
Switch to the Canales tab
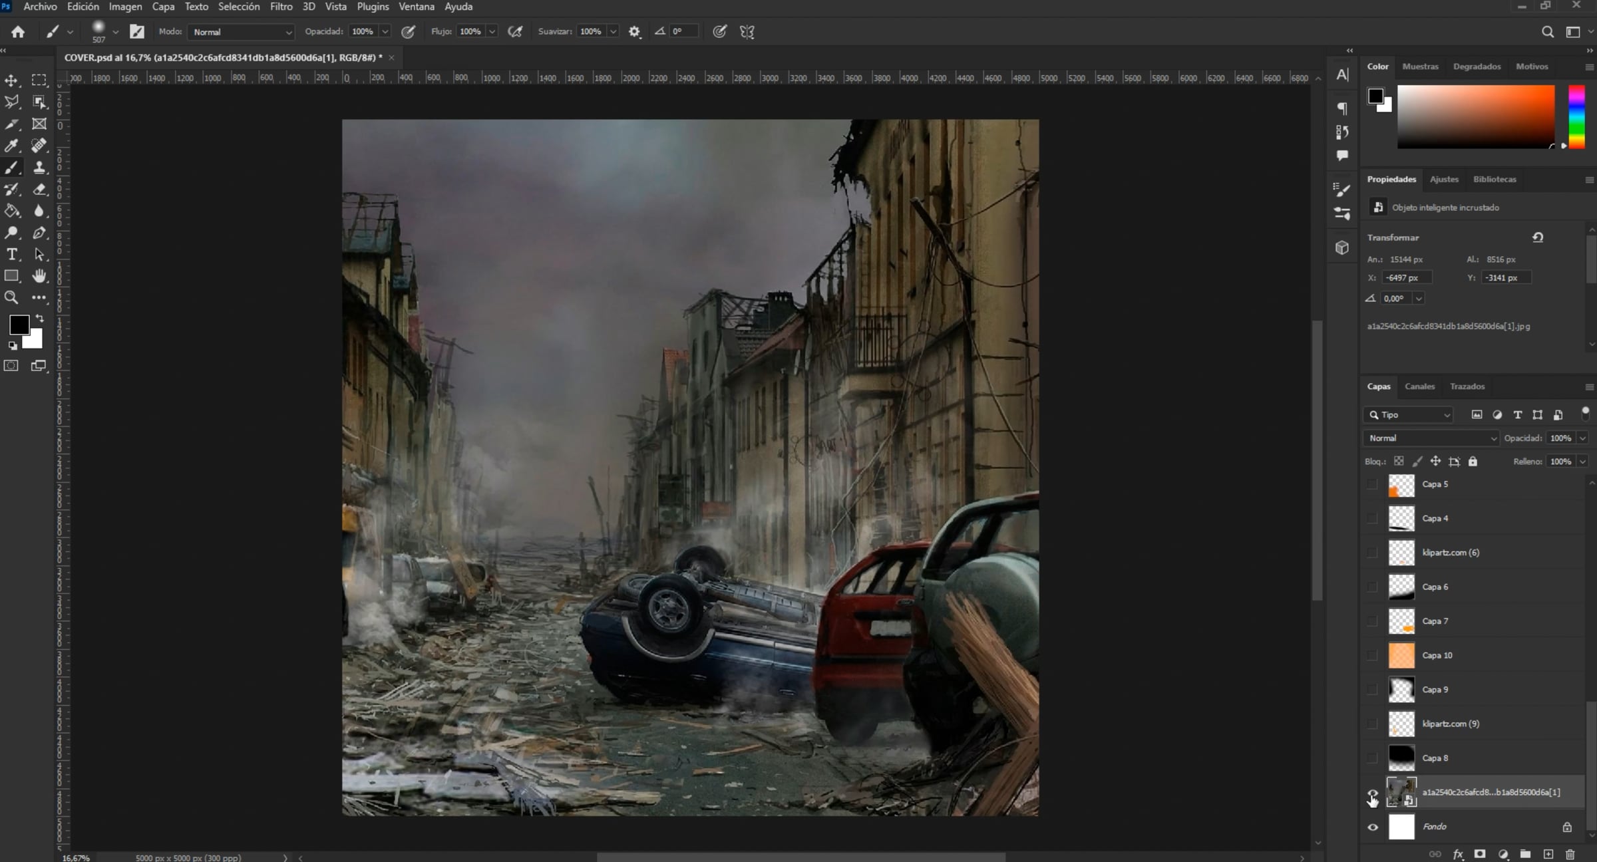(1419, 386)
